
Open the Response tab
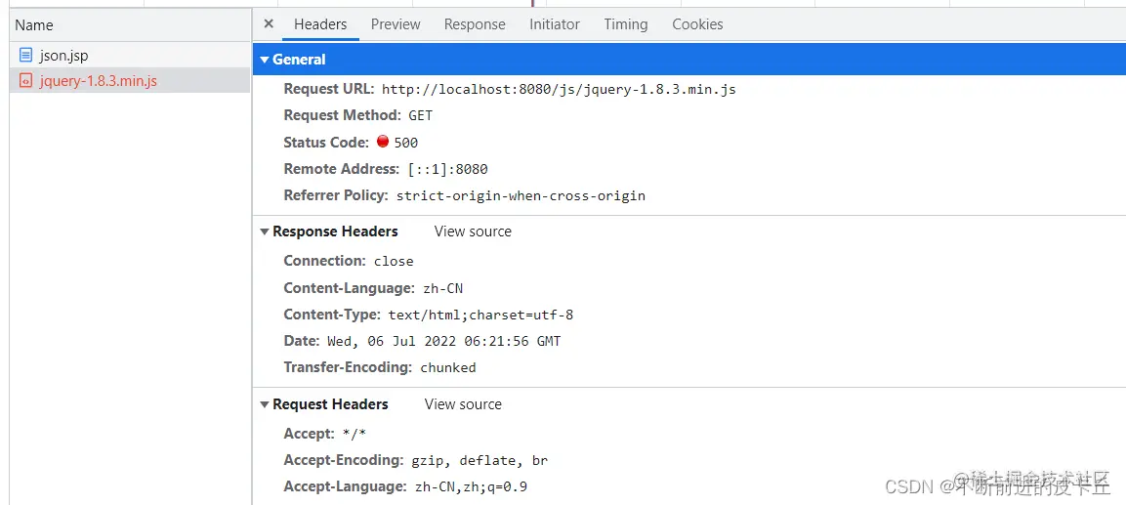tap(475, 24)
